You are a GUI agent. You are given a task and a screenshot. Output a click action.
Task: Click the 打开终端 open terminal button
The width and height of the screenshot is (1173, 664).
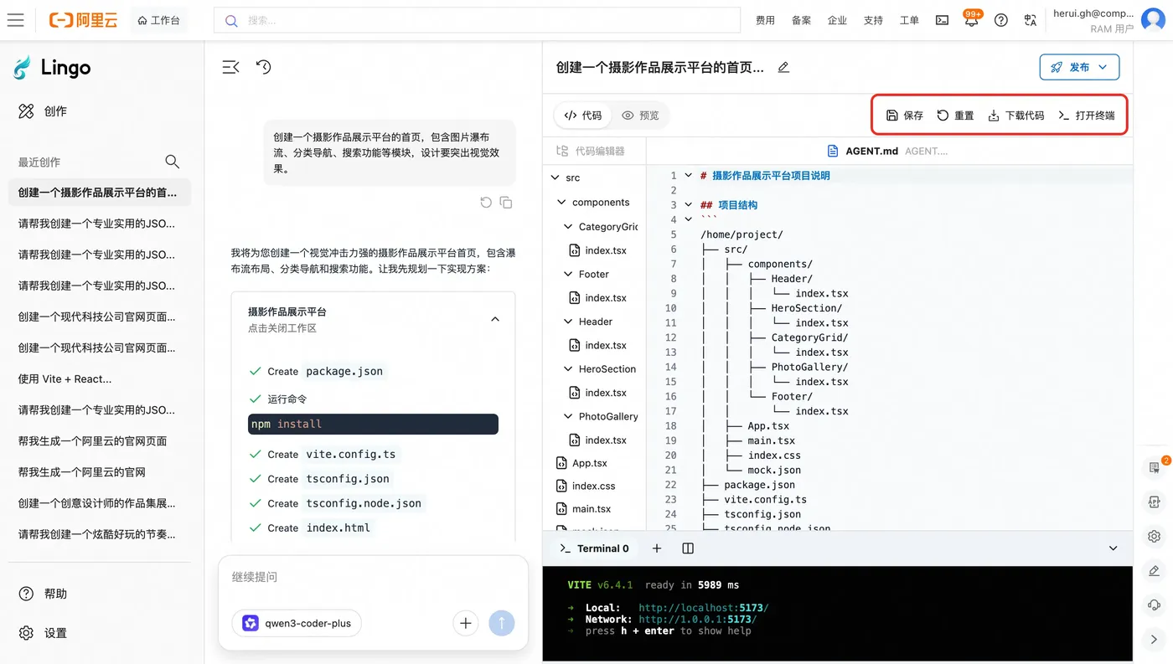1087,116
